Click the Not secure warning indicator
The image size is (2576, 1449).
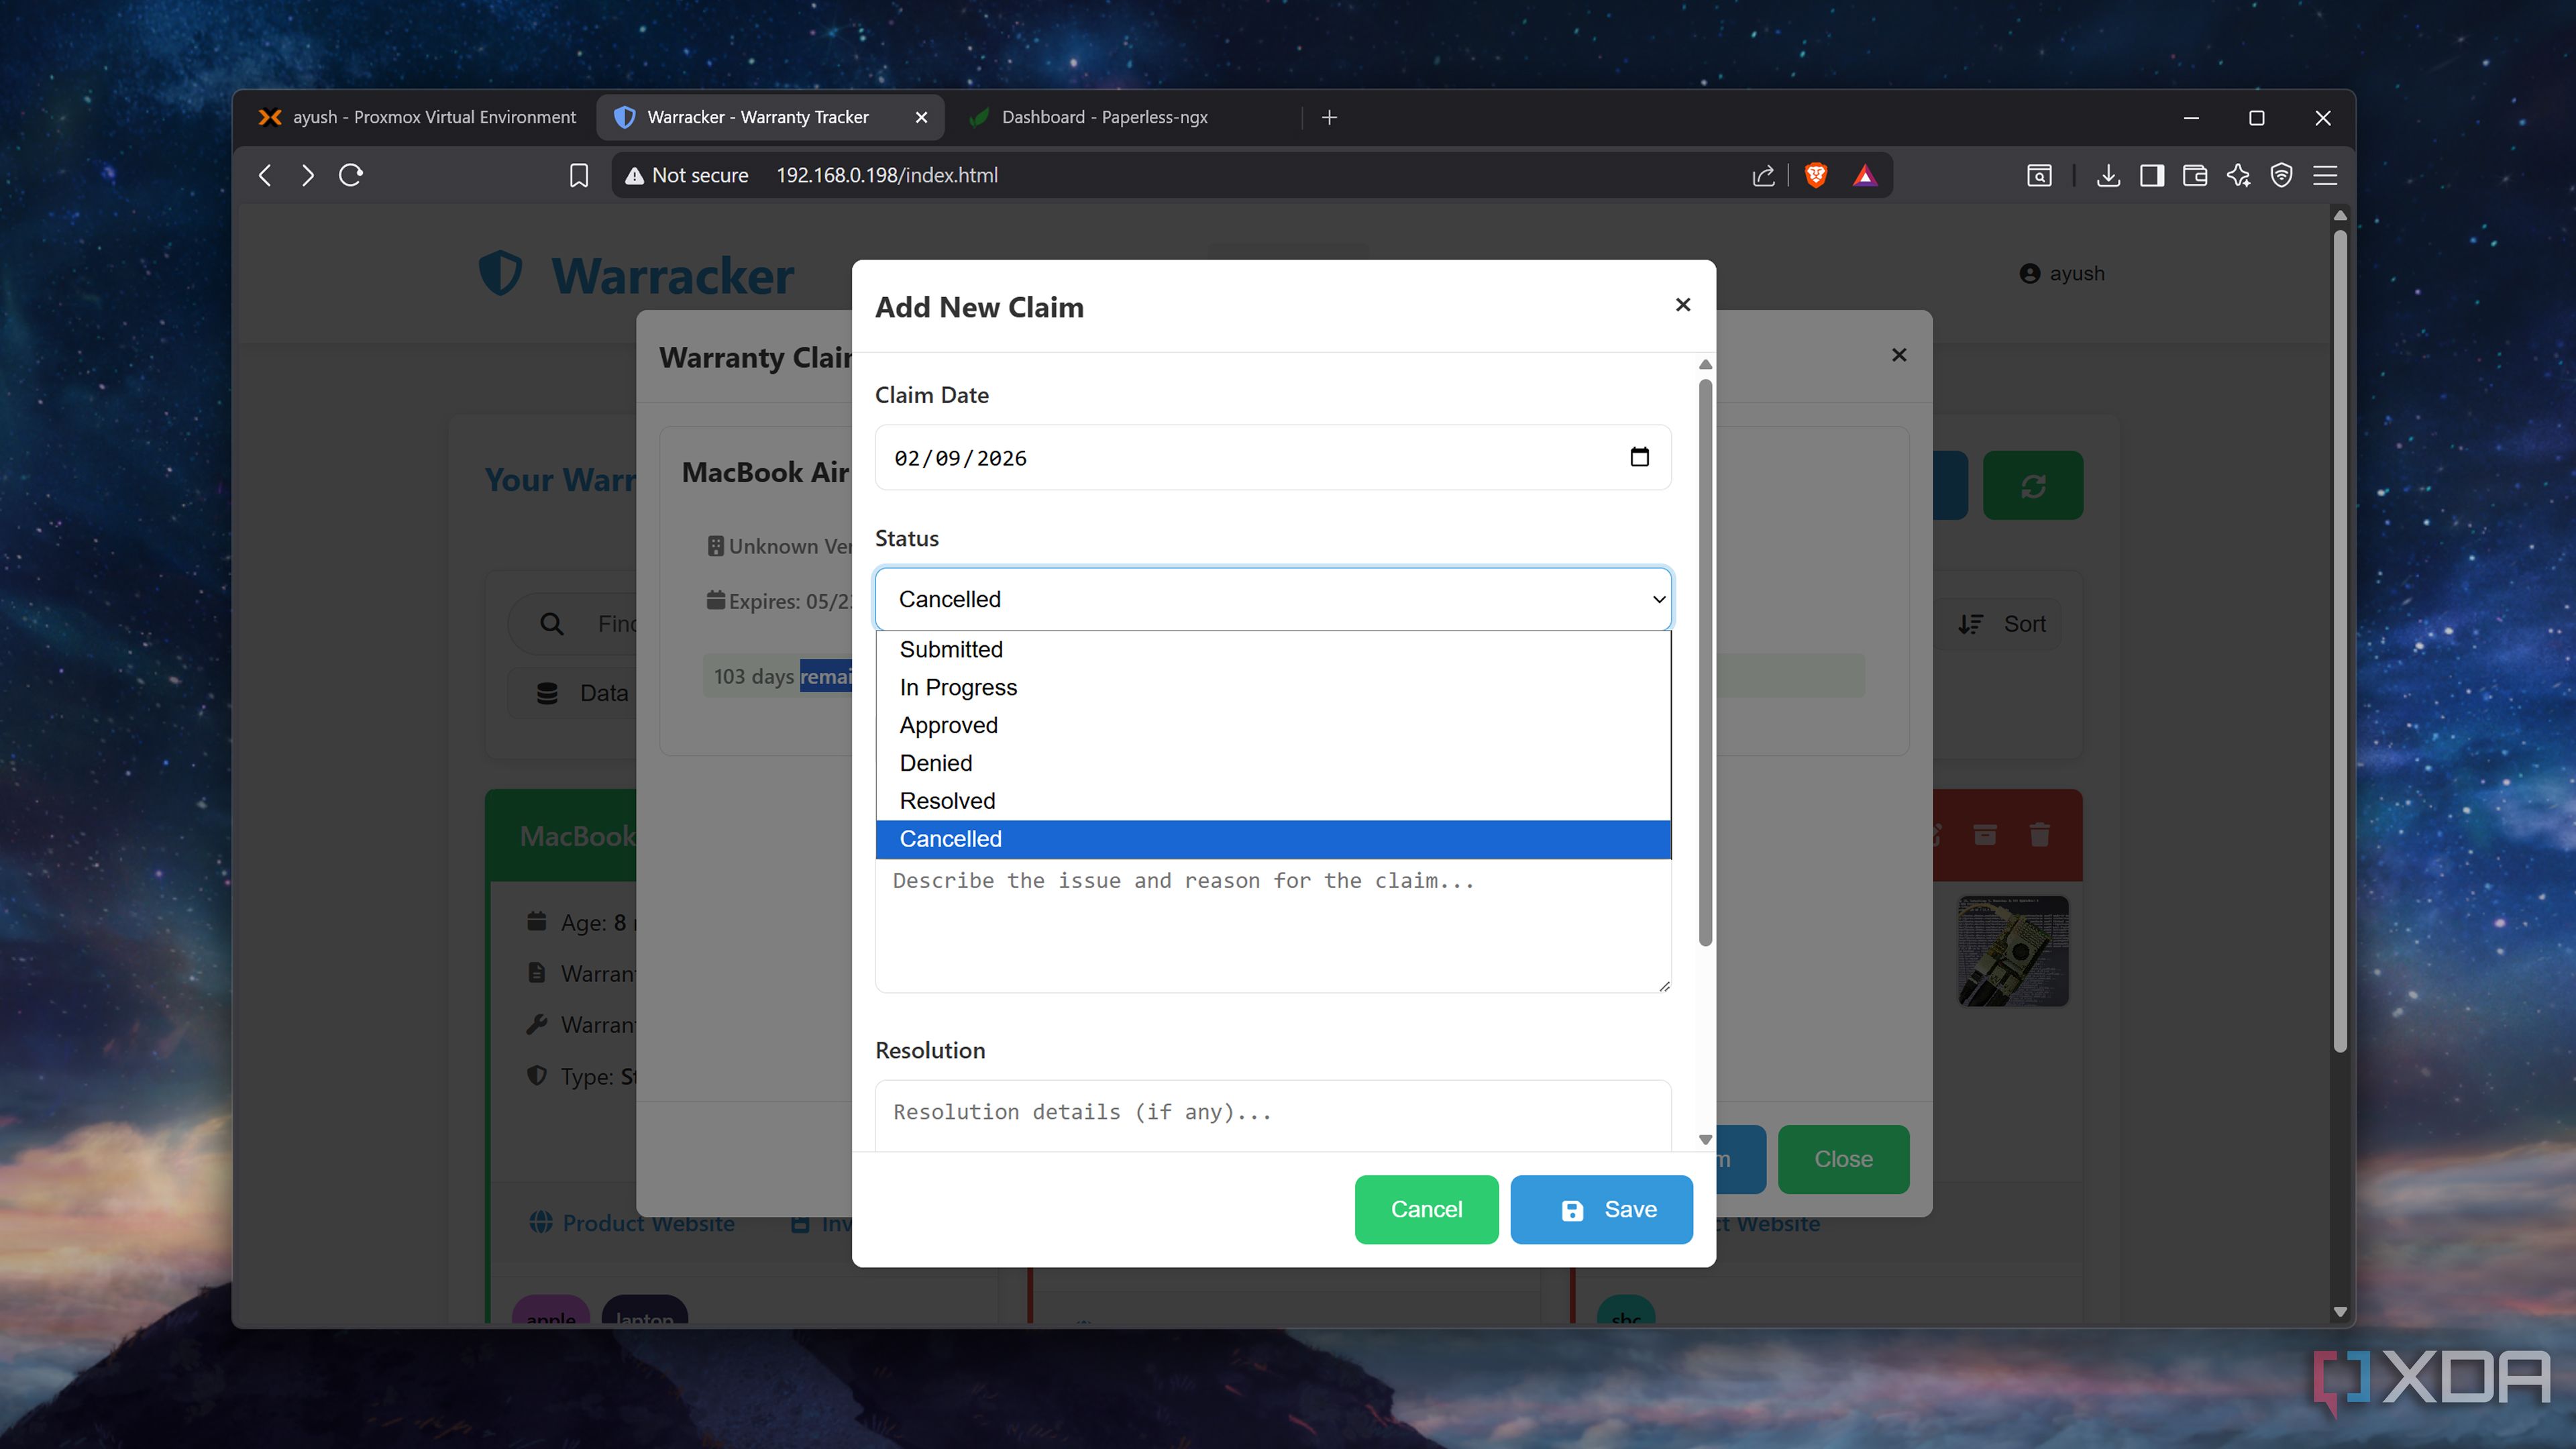686,175
